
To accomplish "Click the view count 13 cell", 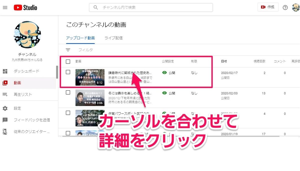I will click(x=263, y=93).
